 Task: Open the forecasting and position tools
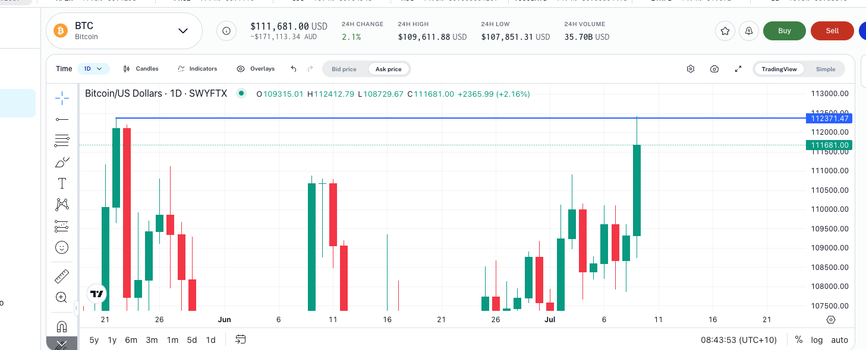(x=62, y=226)
